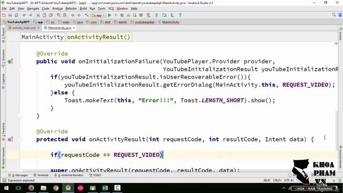
Task: Click the Undo arrow icon
Action: pyautogui.click(x=24, y=15)
